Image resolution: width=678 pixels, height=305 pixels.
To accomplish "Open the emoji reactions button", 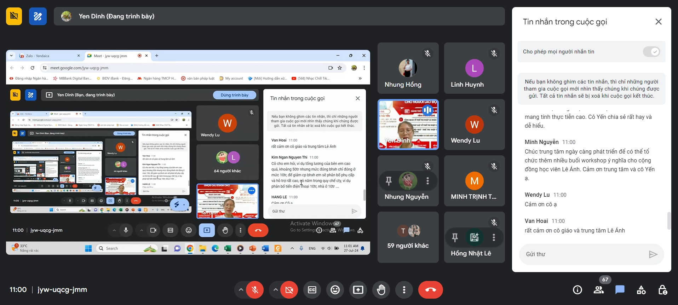I will (335, 290).
